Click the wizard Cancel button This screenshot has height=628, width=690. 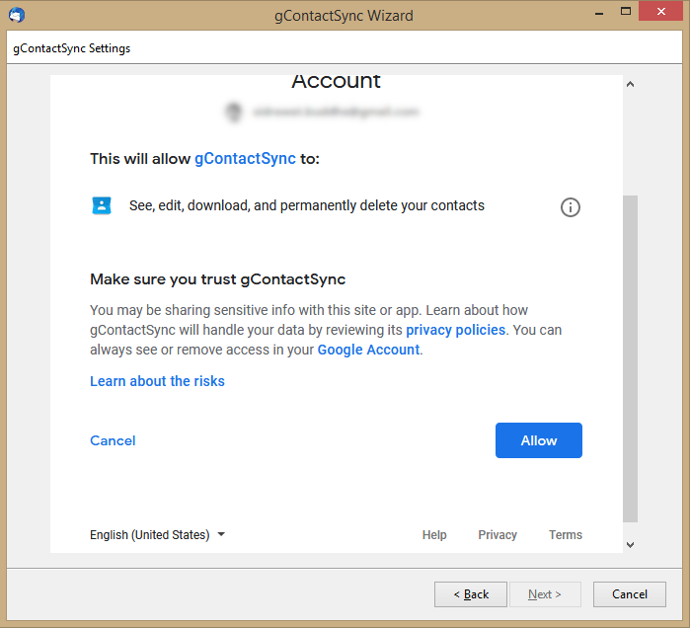coord(629,594)
